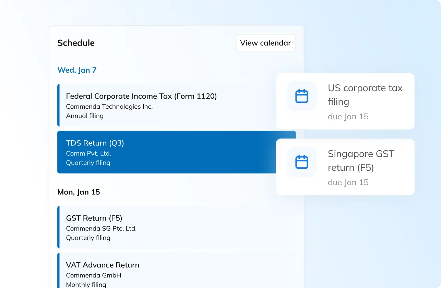Click the calendar icon on Singapore GST card
This screenshot has width=441, height=288.
302,162
